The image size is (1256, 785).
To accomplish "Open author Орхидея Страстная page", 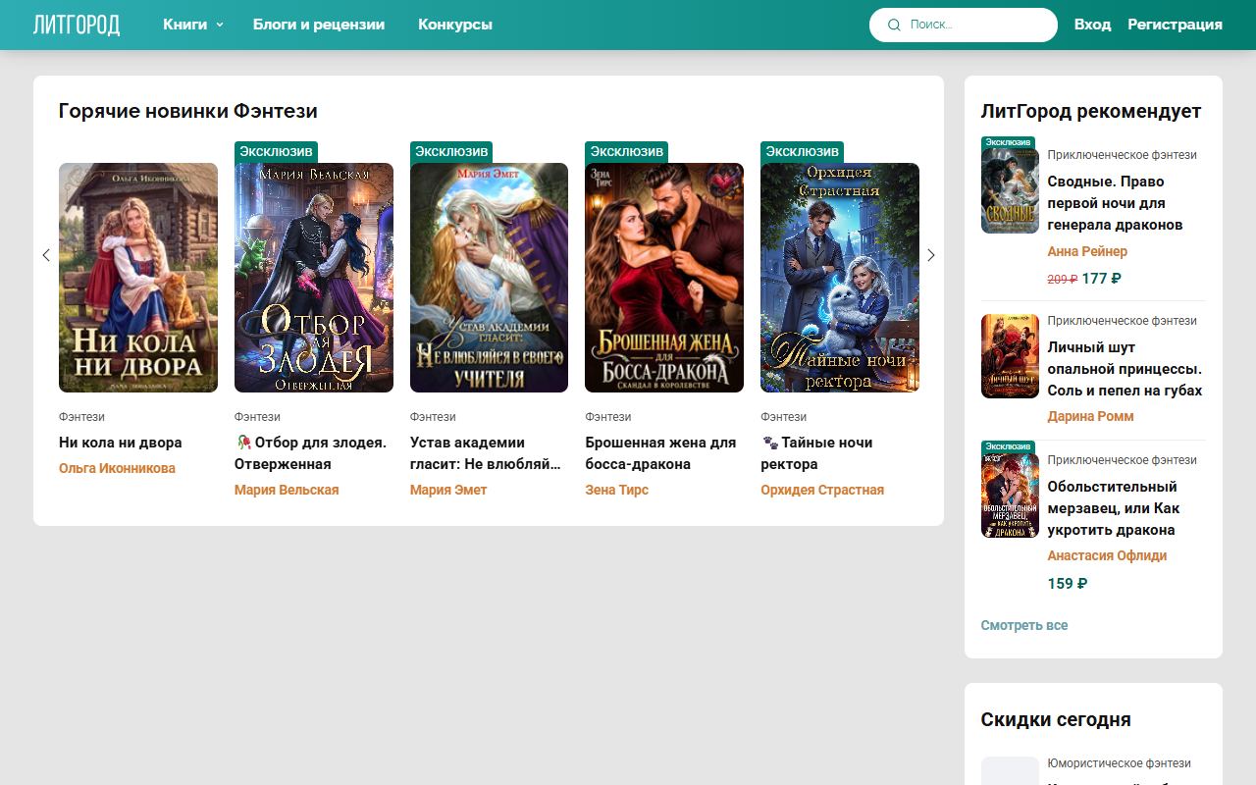I will click(822, 490).
